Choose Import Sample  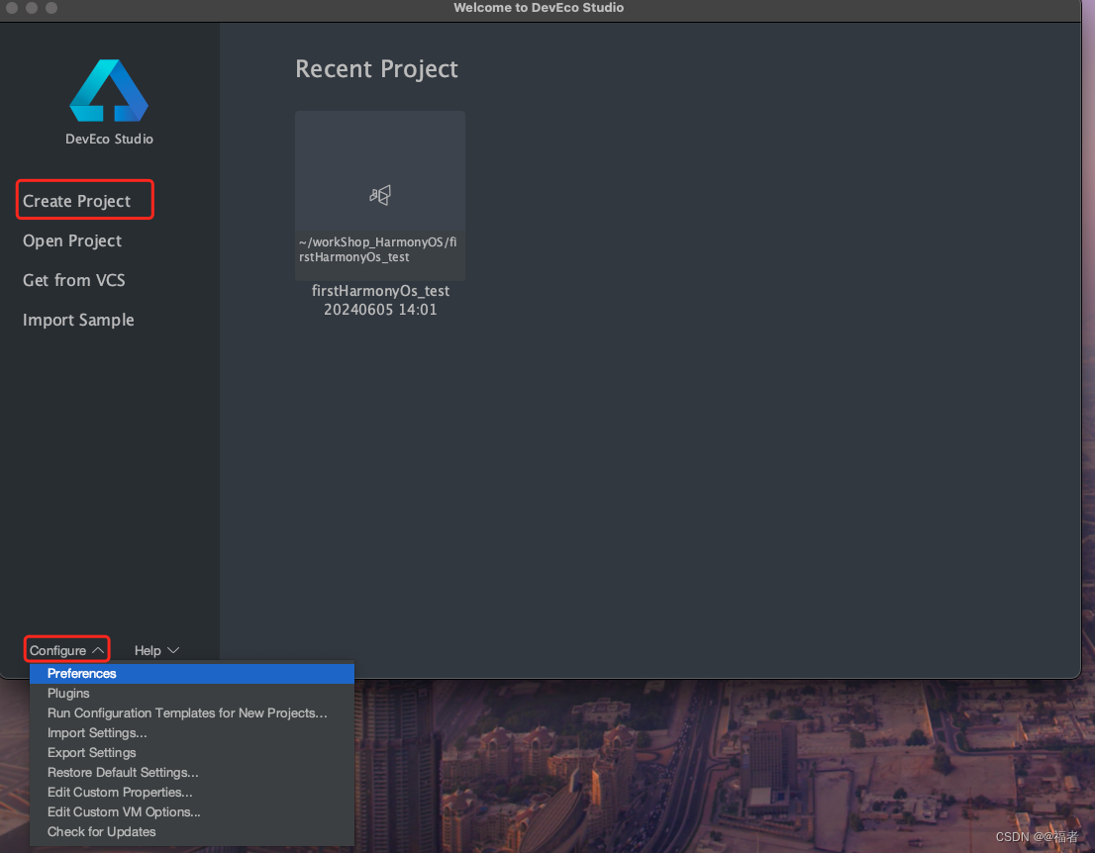78,321
